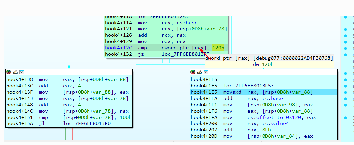Select the line hook4+11A mov rax, cs:base
Image resolution: width=354 pixels, height=145 pixels.
pyautogui.click(x=166, y=23)
